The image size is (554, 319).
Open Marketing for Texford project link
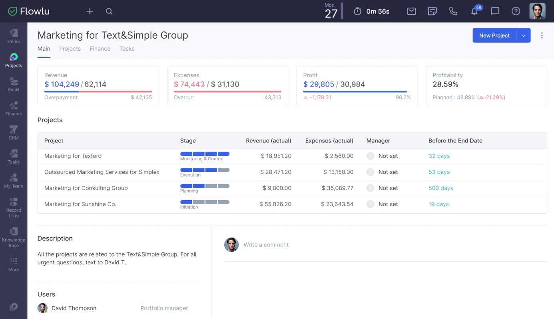point(73,156)
